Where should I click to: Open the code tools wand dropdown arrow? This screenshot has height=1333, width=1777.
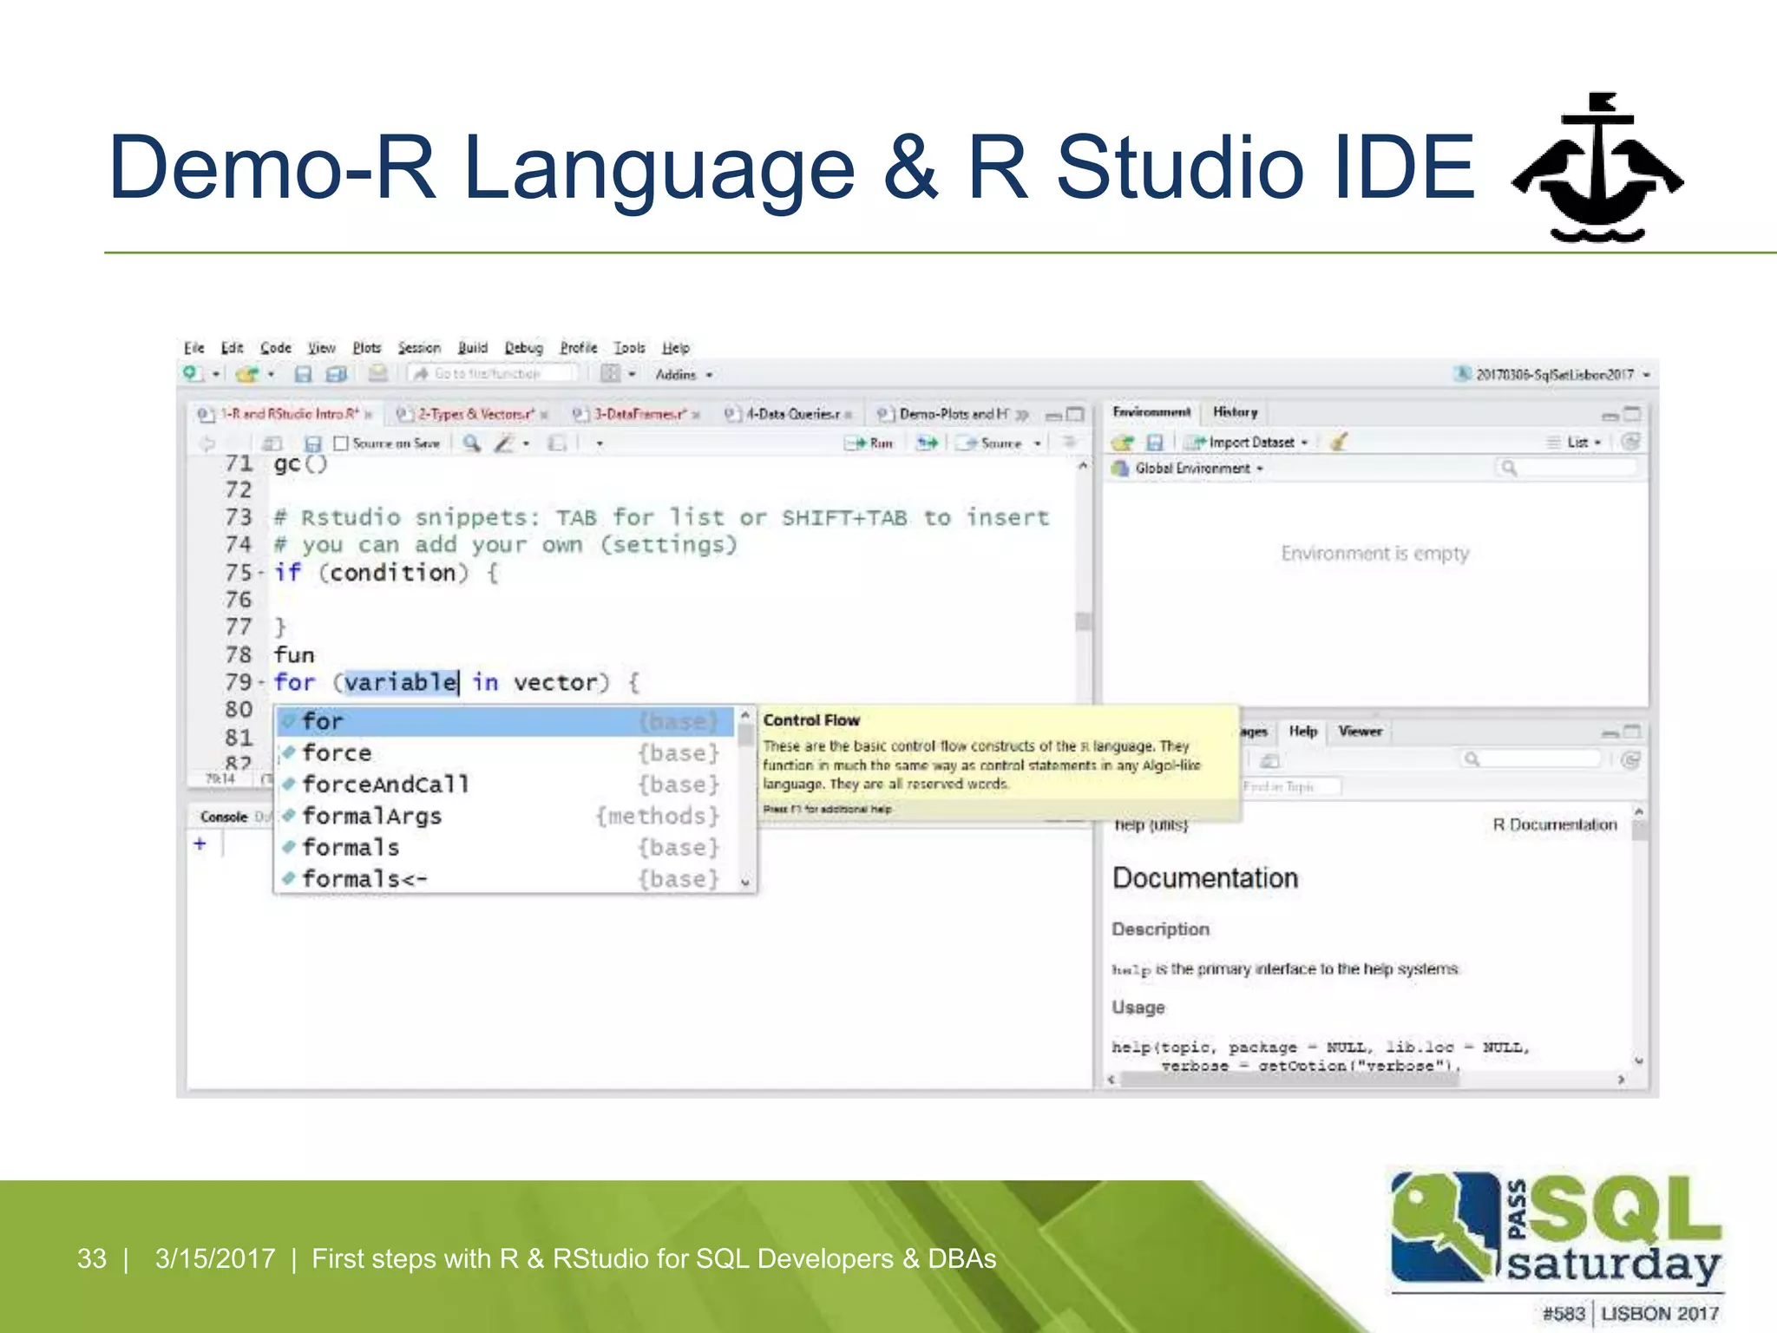[526, 443]
